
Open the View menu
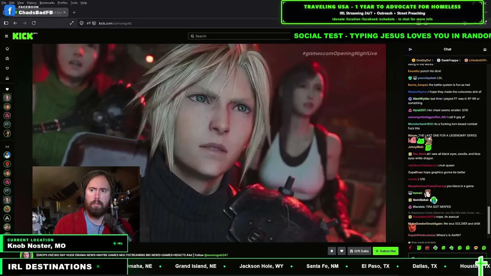(20, 3)
